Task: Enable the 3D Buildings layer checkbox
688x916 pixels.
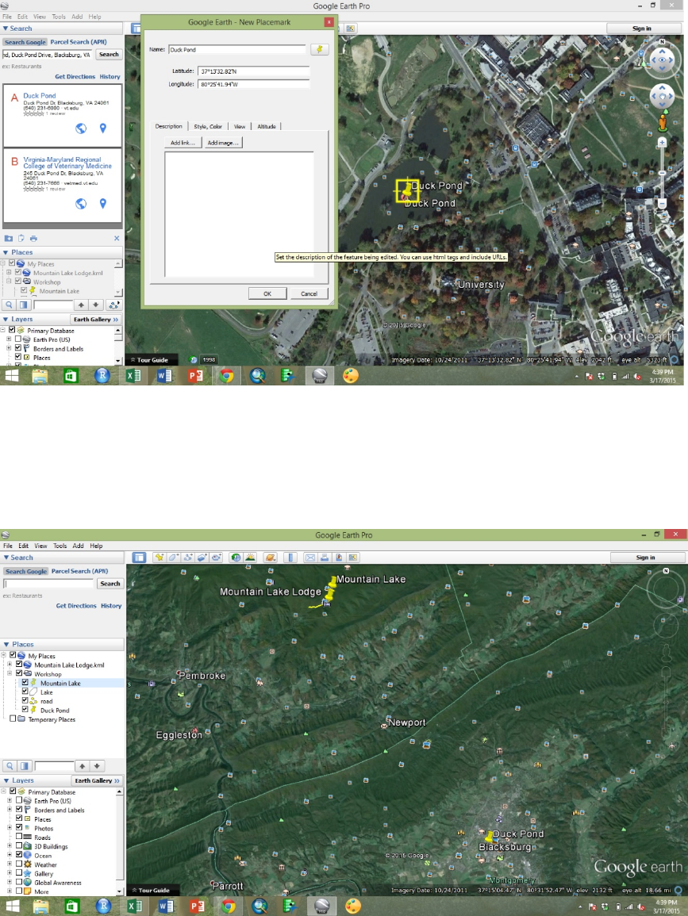Action: pyautogui.click(x=19, y=845)
